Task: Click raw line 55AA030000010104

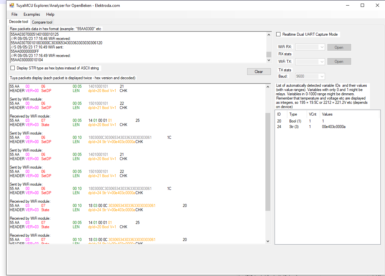Action: coord(27,60)
